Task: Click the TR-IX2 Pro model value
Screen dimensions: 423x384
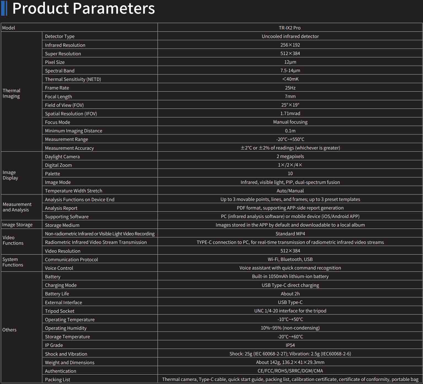Action: (290, 28)
